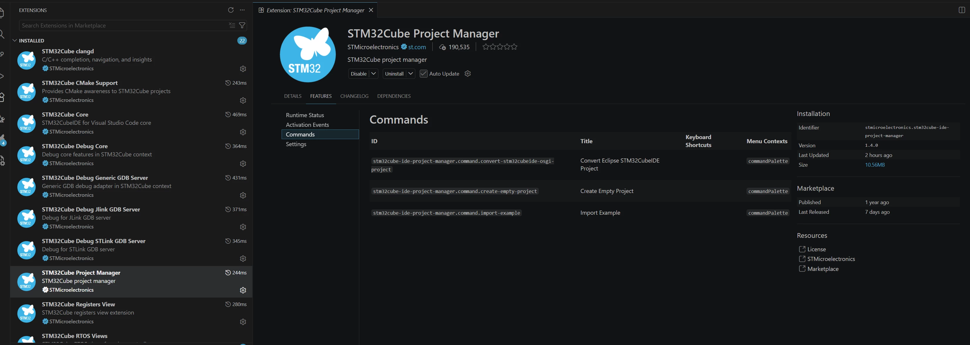Click the STMicroelectronics publisher name in header
Image resolution: width=970 pixels, height=345 pixels.
pyautogui.click(x=373, y=47)
